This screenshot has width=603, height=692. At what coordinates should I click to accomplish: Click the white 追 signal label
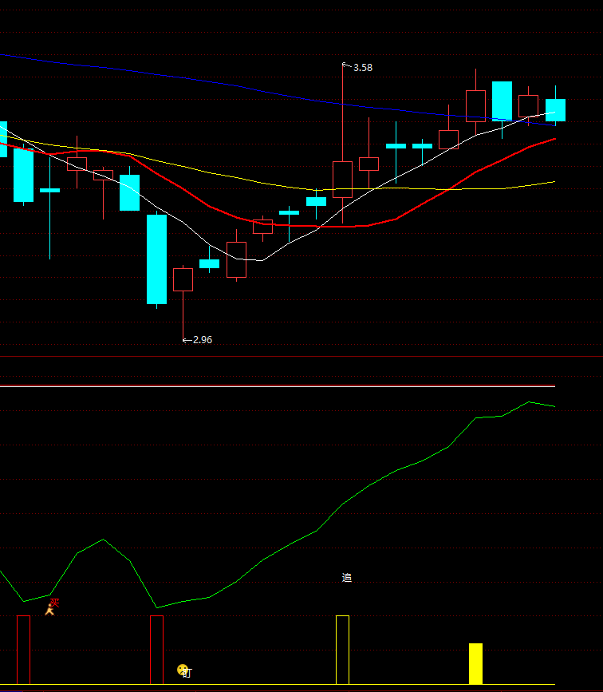(x=347, y=578)
